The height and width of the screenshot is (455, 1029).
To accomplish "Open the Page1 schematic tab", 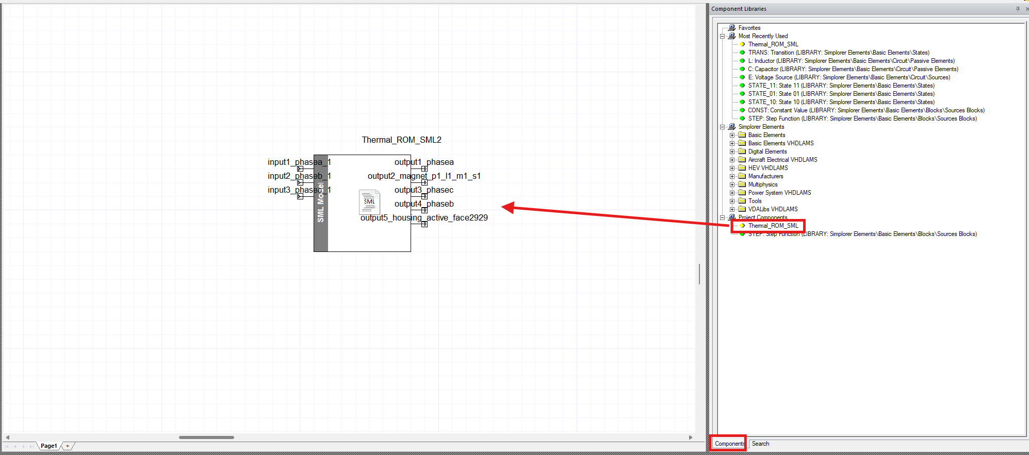I will tap(49, 446).
